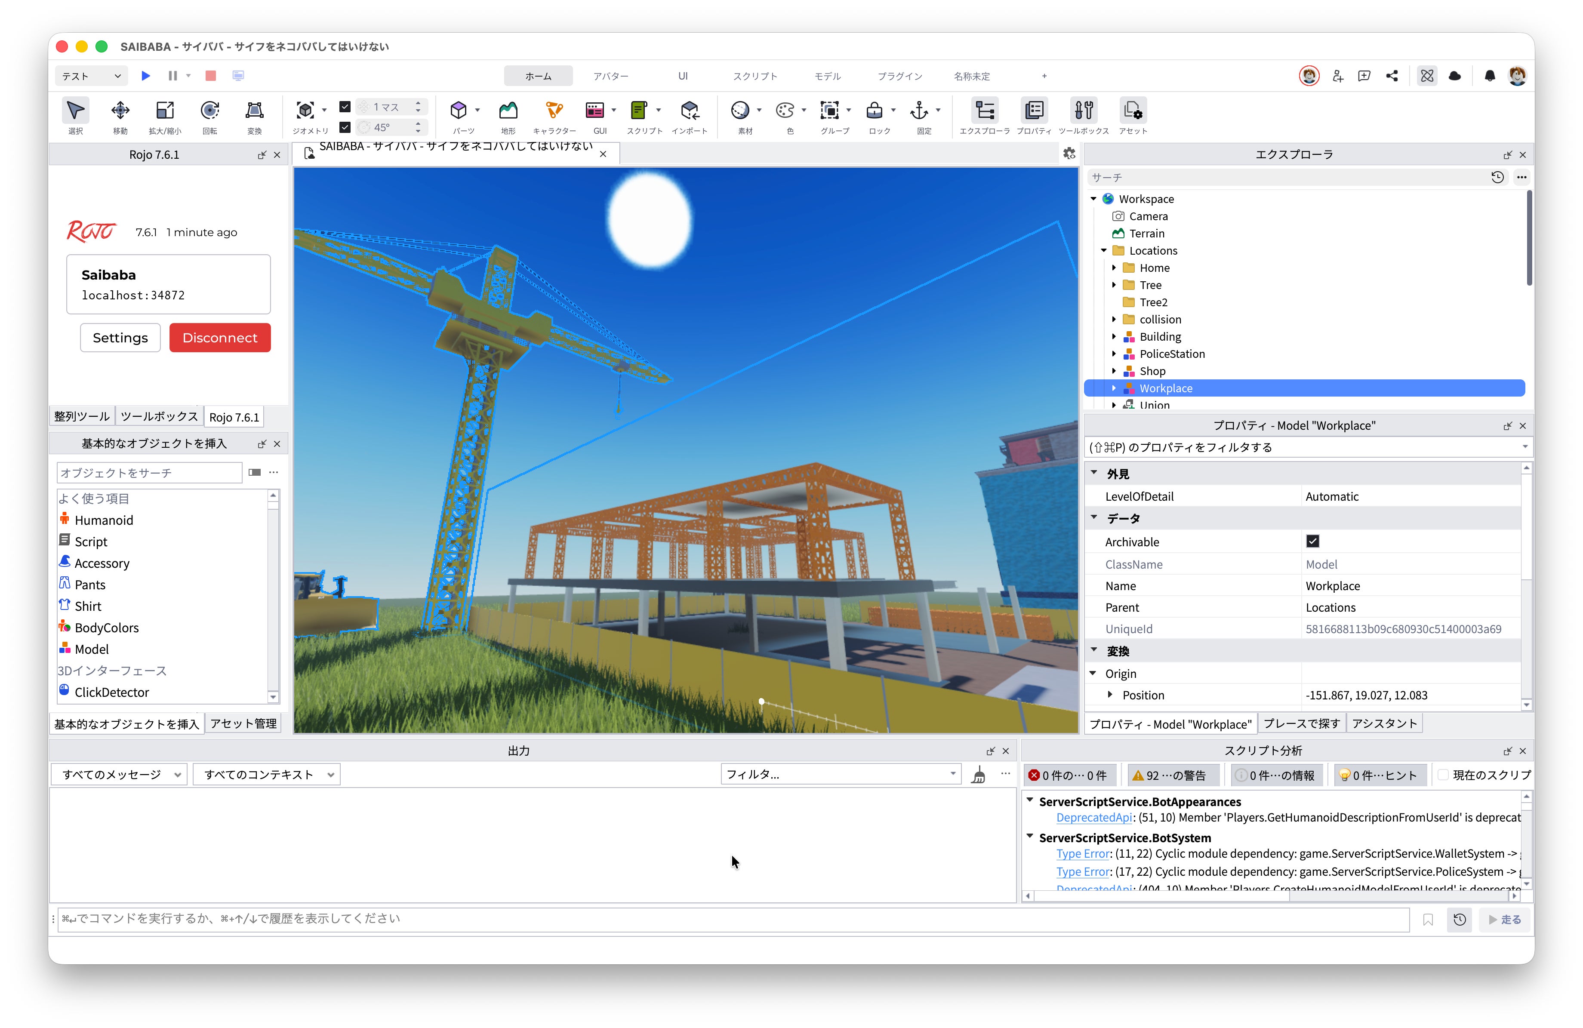Open the すべてのコンテキスト dropdown
This screenshot has height=1028, width=1583.
[266, 775]
